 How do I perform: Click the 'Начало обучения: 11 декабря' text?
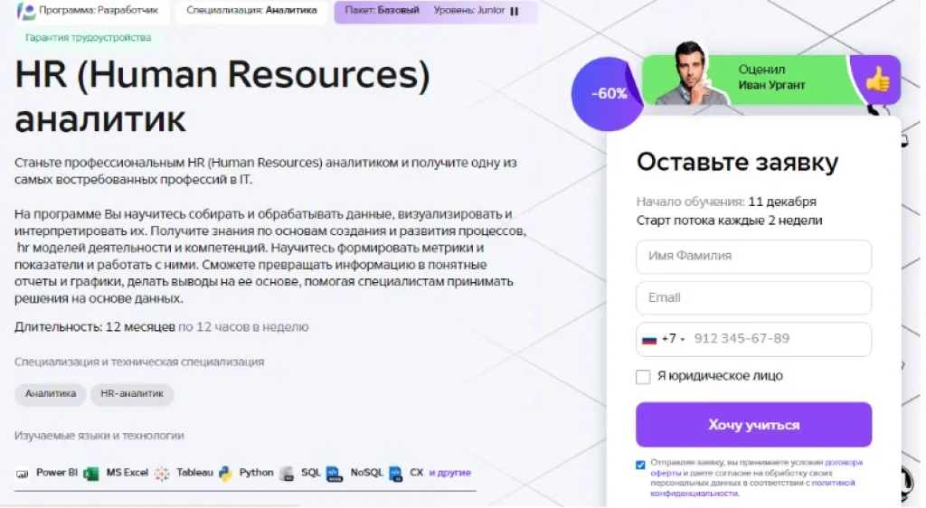click(x=726, y=202)
